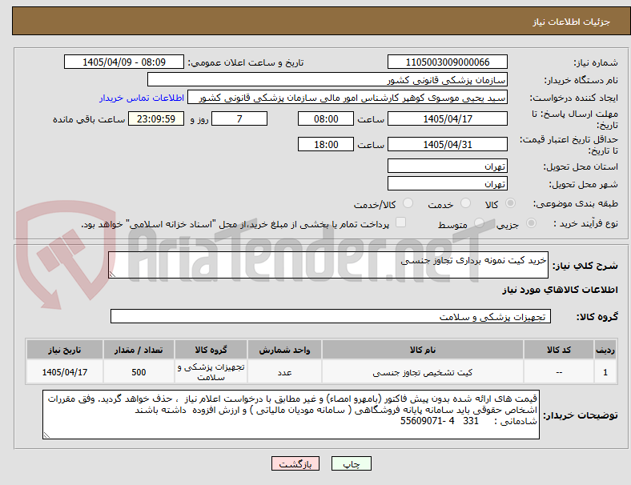Click the چاپ print button
631x485 pixels.
[x=352, y=463]
